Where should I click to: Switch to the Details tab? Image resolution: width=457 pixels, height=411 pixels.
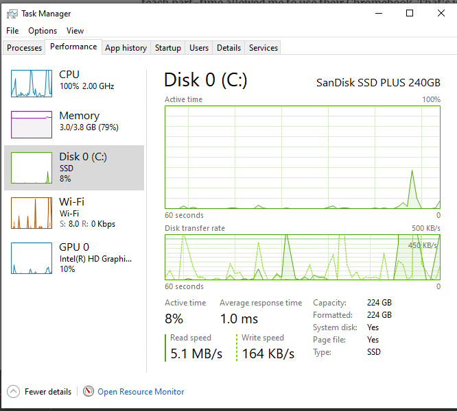228,48
